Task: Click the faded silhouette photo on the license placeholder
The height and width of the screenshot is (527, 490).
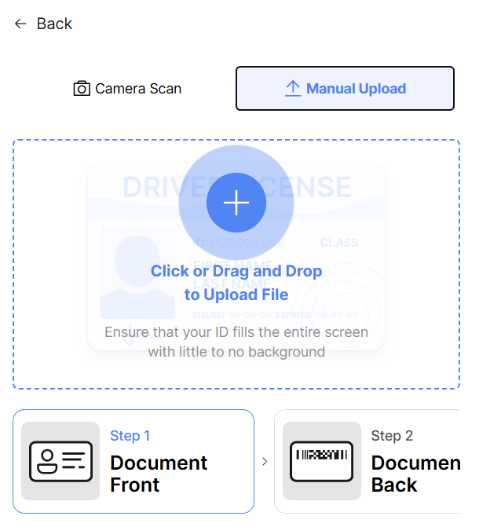Action: pos(137,271)
